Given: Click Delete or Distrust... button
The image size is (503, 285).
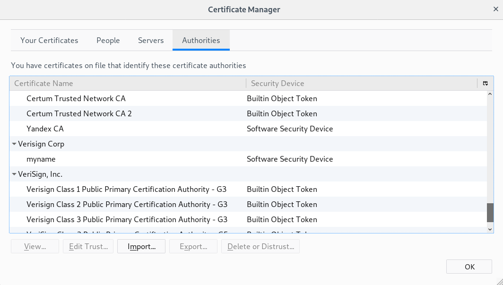Looking at the screenshot, I should point(260,246).
